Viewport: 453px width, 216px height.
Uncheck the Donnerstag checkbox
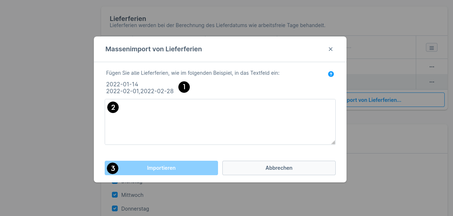115,208
